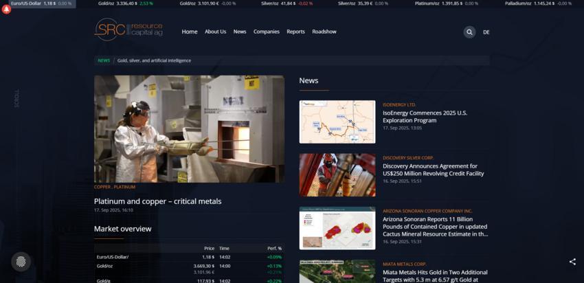
Task: Click Gold/oz 3.336,40 $ top ticker quote
Action: click(x=126, y=3)
